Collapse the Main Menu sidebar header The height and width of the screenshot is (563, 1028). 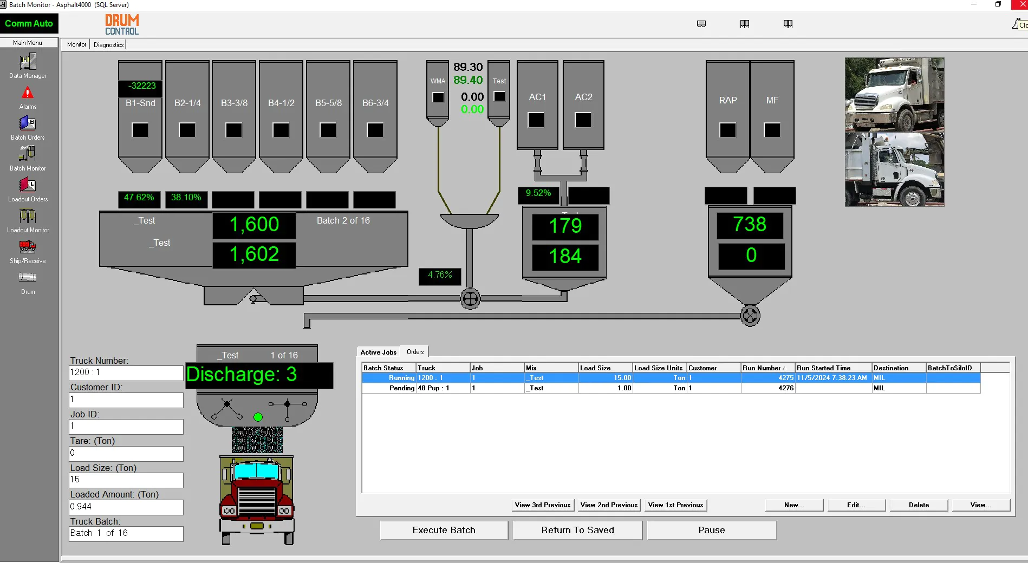pos(29,43)
